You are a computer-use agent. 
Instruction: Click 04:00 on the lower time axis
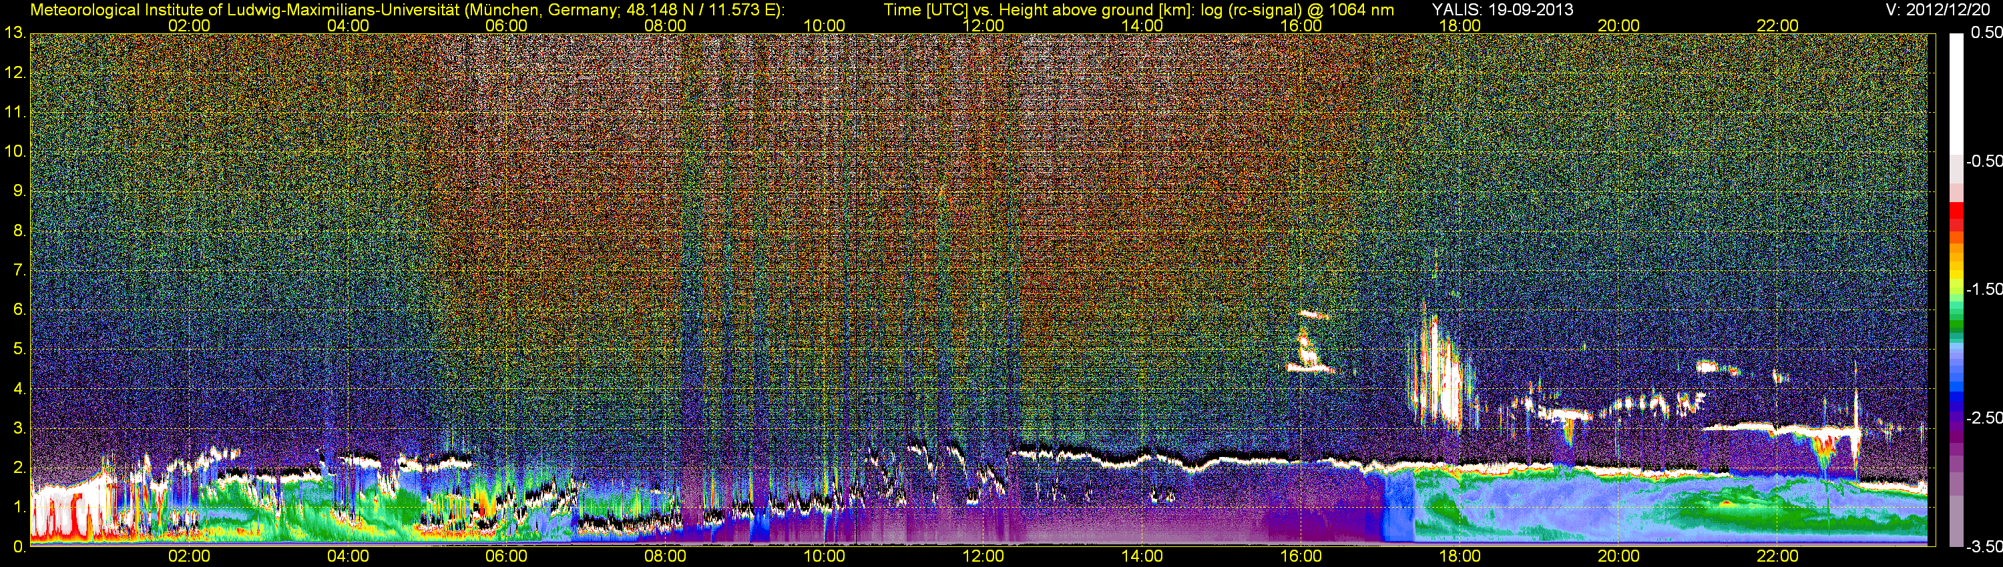[348, 556]
